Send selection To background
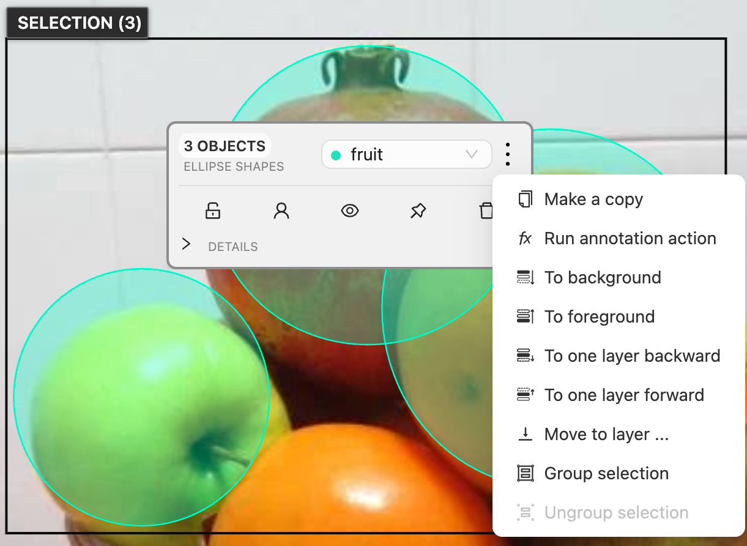Screen dimensions: 747x546 [x=619, y=278]
